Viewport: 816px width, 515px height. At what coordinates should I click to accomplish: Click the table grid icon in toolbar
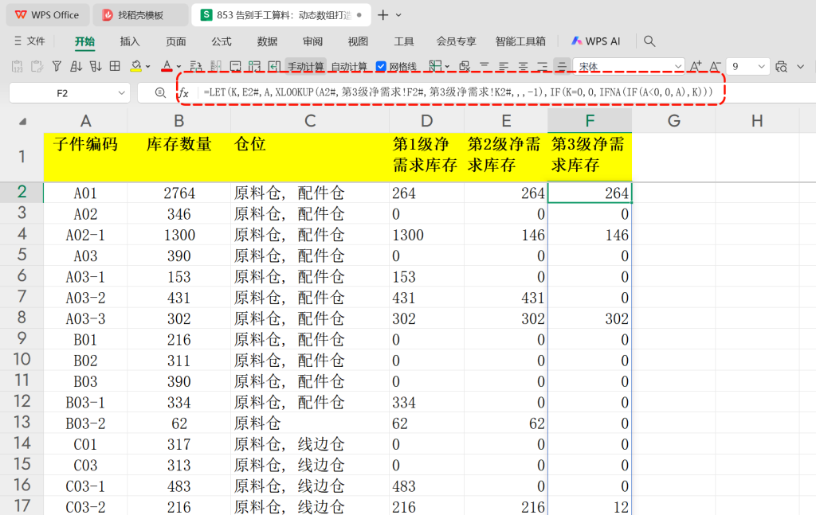coord(115,66)
